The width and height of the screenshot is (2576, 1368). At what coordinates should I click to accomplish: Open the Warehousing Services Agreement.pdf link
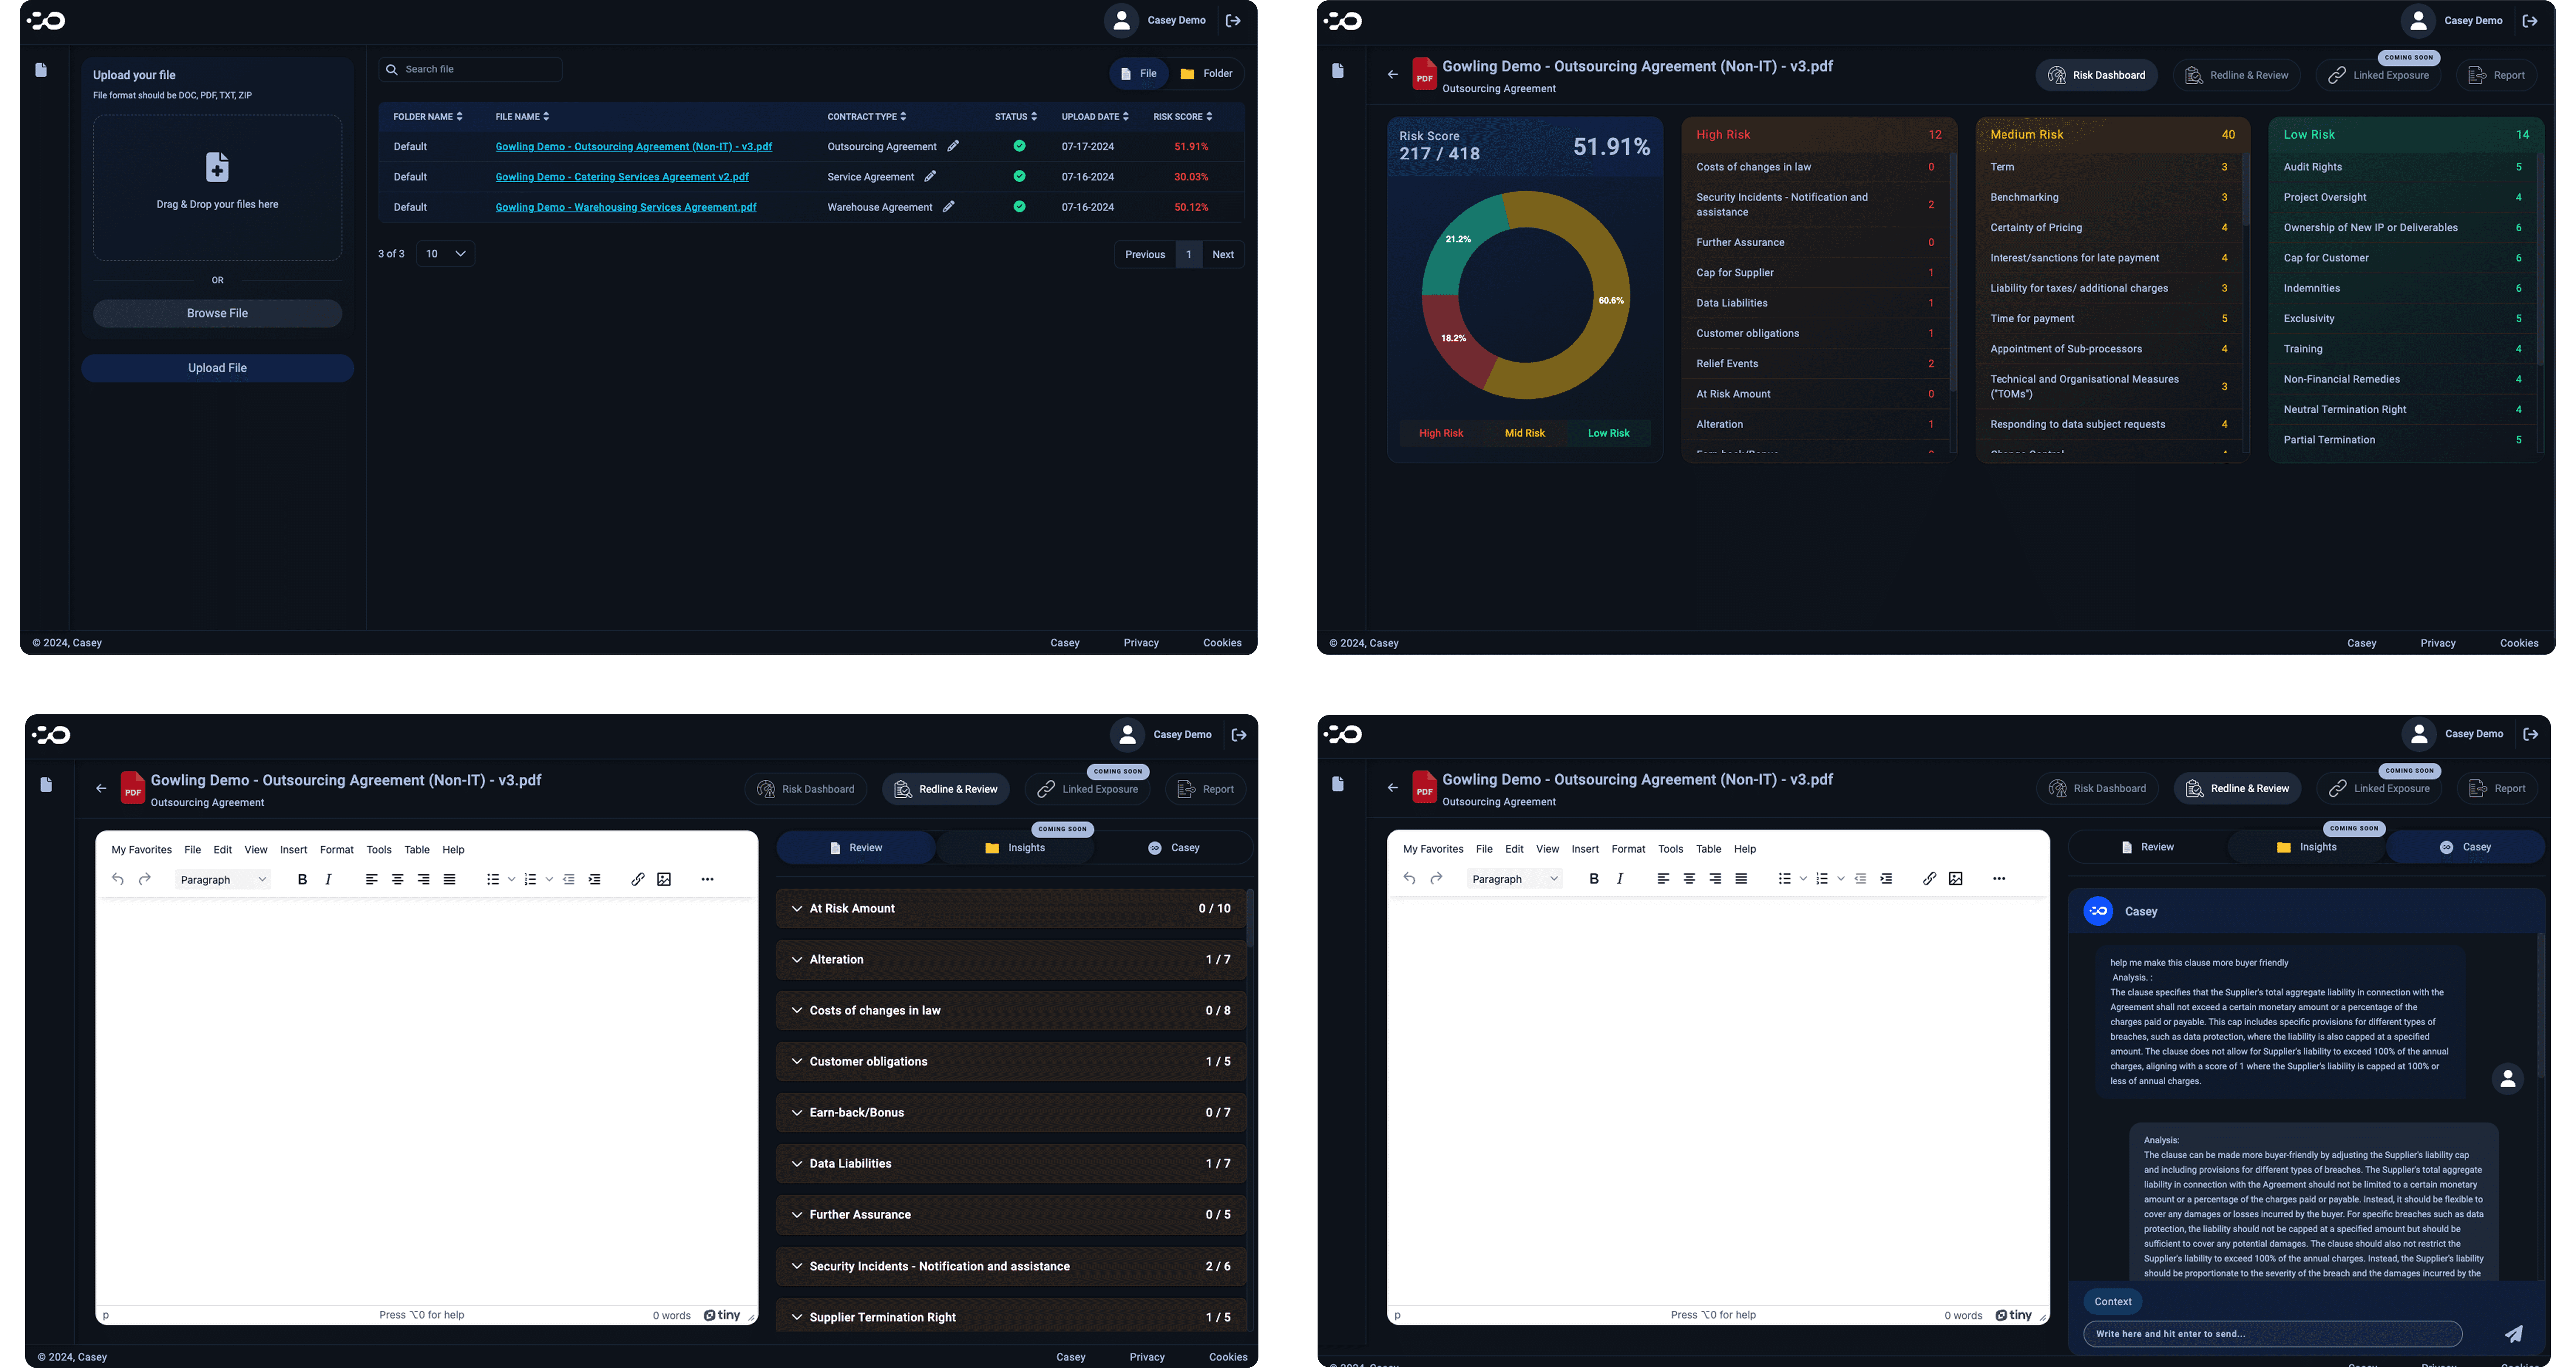pos(626,207)
